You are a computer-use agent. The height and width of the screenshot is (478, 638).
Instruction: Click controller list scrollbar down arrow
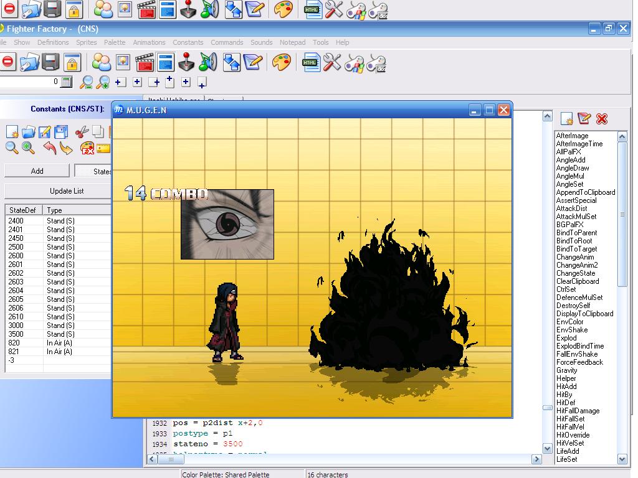click(x=622, y=459)
